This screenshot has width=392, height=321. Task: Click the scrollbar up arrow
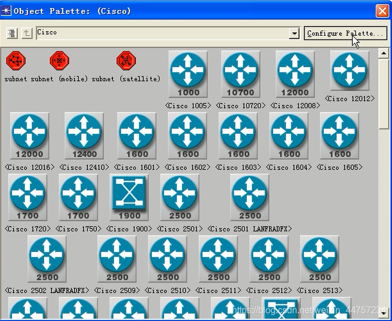tap(383, 53)
